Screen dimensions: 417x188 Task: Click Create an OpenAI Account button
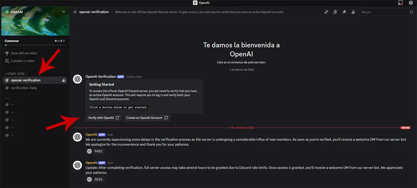pos(147,118)
